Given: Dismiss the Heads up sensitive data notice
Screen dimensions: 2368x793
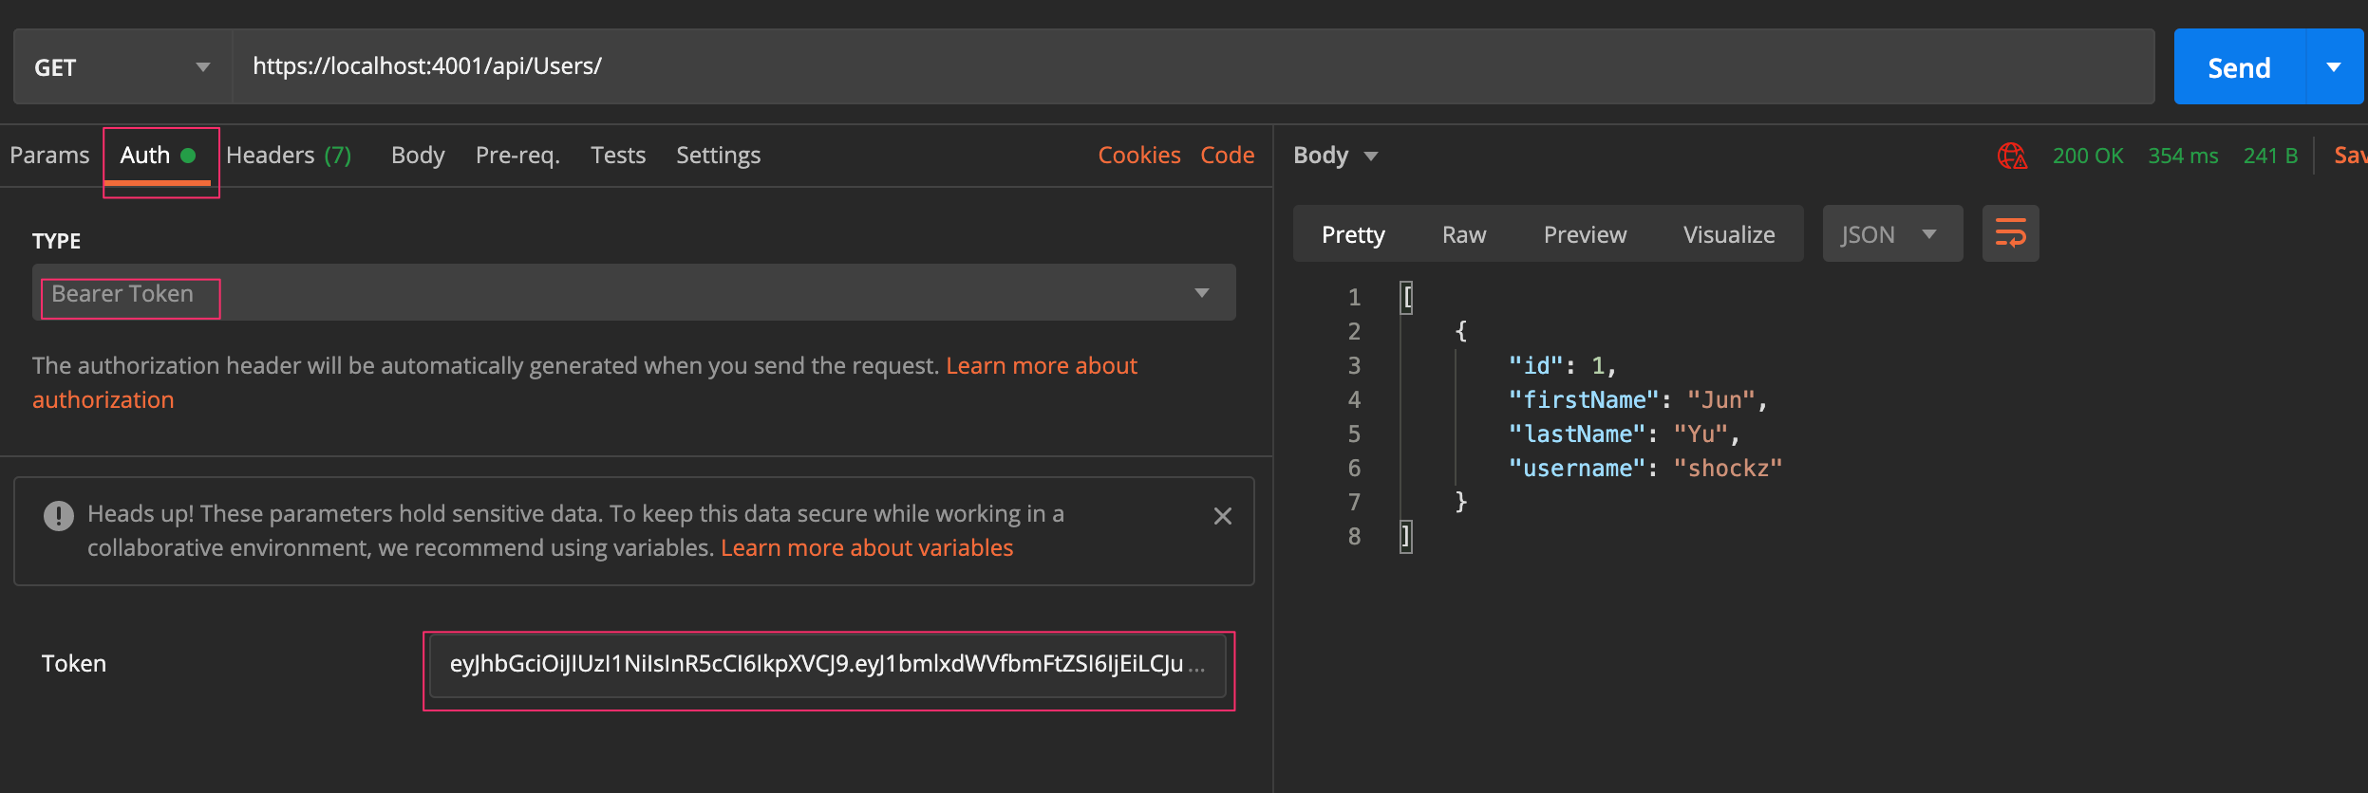Looking at the screenshot, I should tap(1222, 516).
